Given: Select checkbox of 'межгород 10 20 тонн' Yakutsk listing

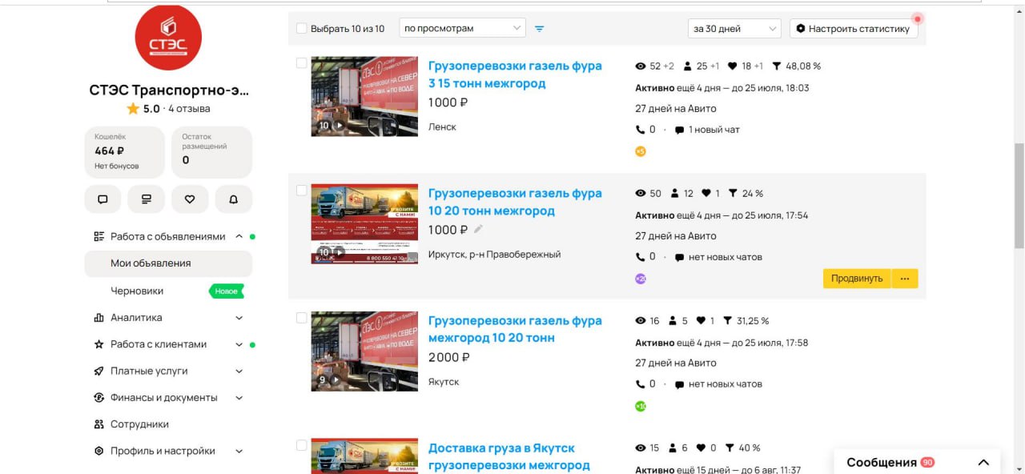Looking at the screenshot, I should point(302,318).
